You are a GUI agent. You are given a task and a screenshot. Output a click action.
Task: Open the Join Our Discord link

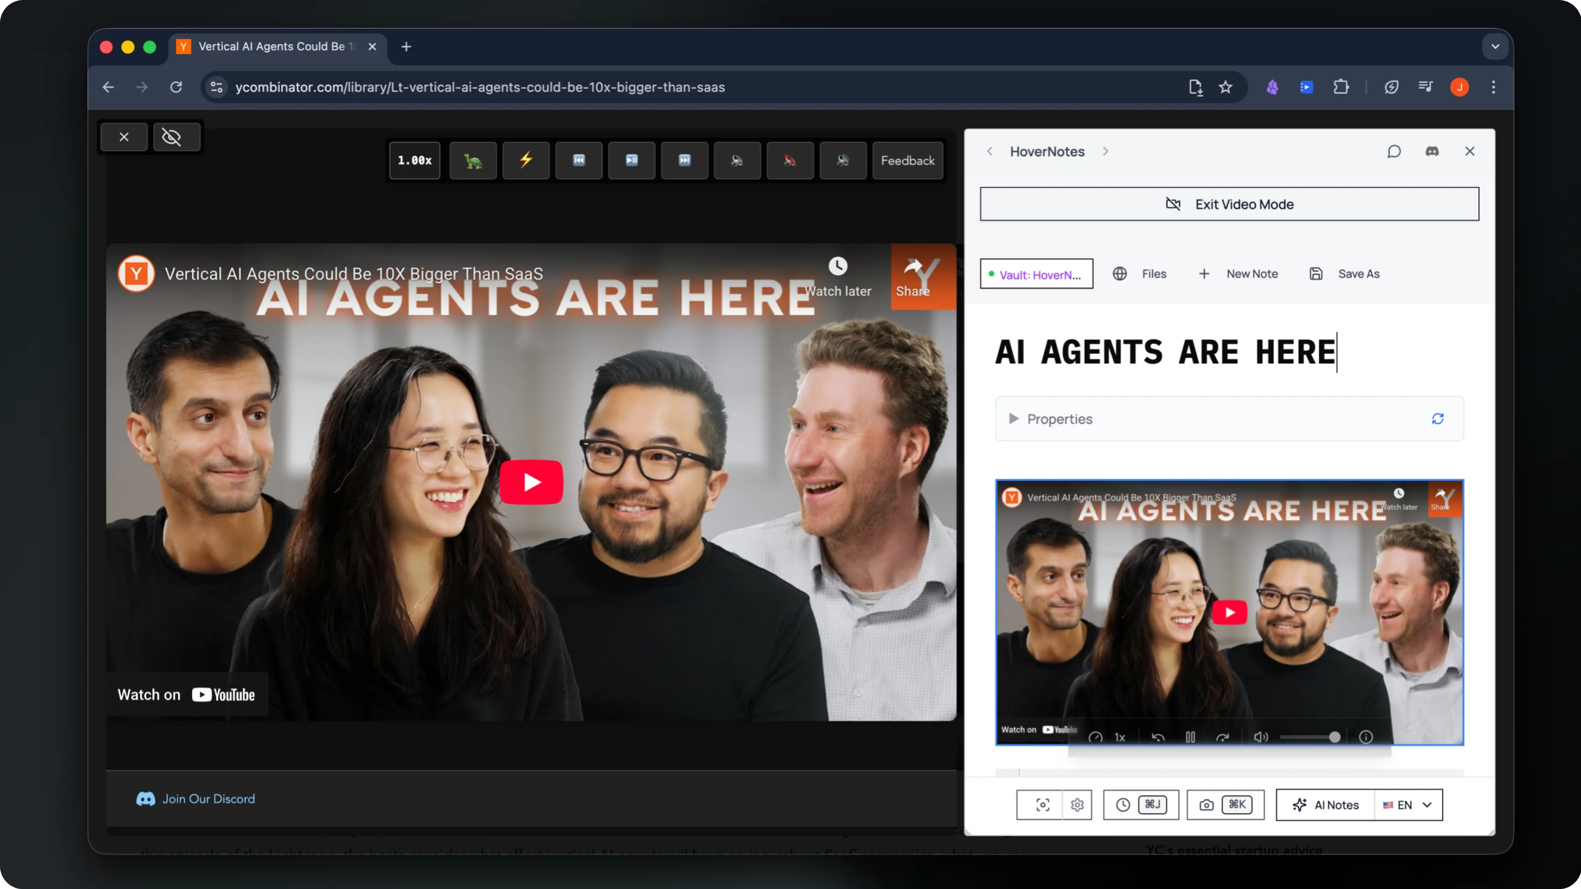click(195, 798)
